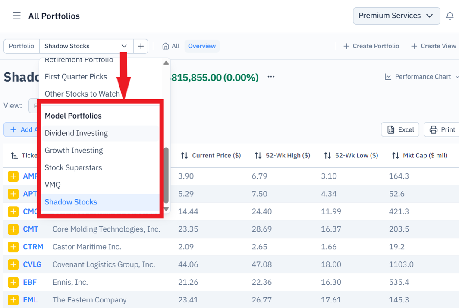This screenshot has width=459, height=308.
Task: Click Core Molding Technologies, Inc. name
Action: [x=107, y=229]
